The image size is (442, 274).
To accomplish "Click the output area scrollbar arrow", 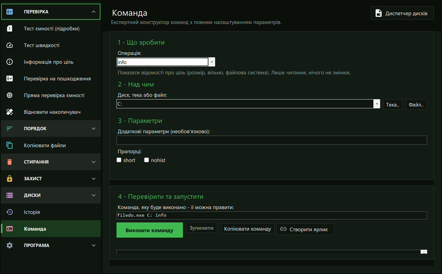I will click(x=424, y=252).
